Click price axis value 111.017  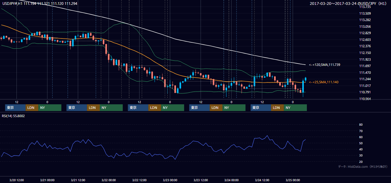(365, 86)
